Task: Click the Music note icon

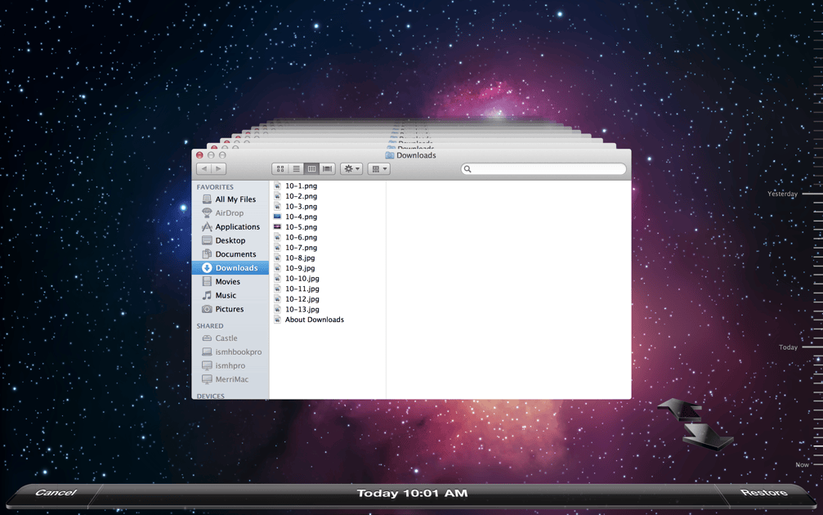Action: coord(208,295)
